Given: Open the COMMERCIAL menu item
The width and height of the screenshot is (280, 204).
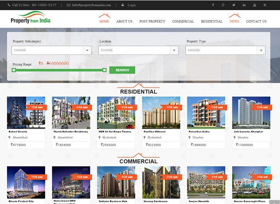Looking at the screenshot, I should (x=183, y=21).
